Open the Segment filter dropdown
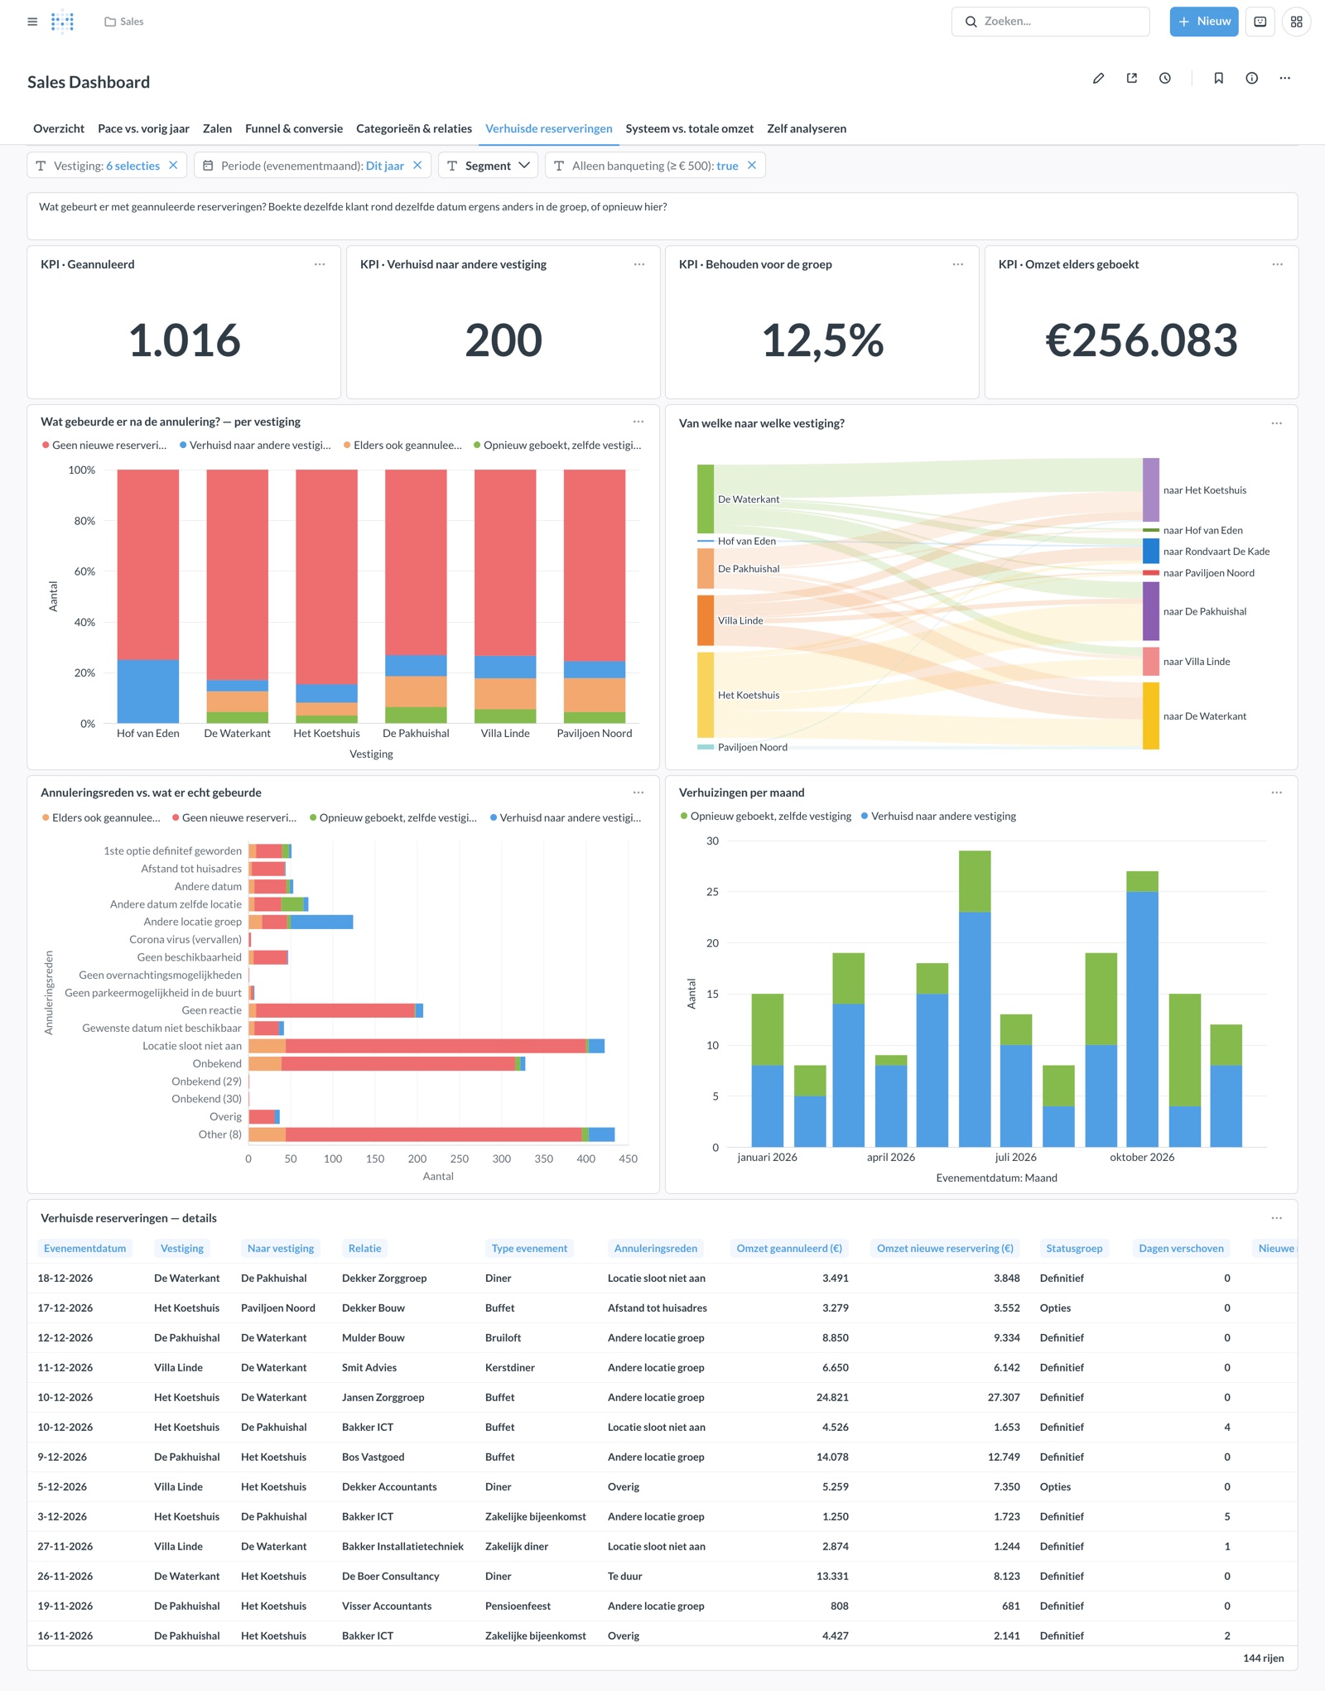 tap(489, 165)
